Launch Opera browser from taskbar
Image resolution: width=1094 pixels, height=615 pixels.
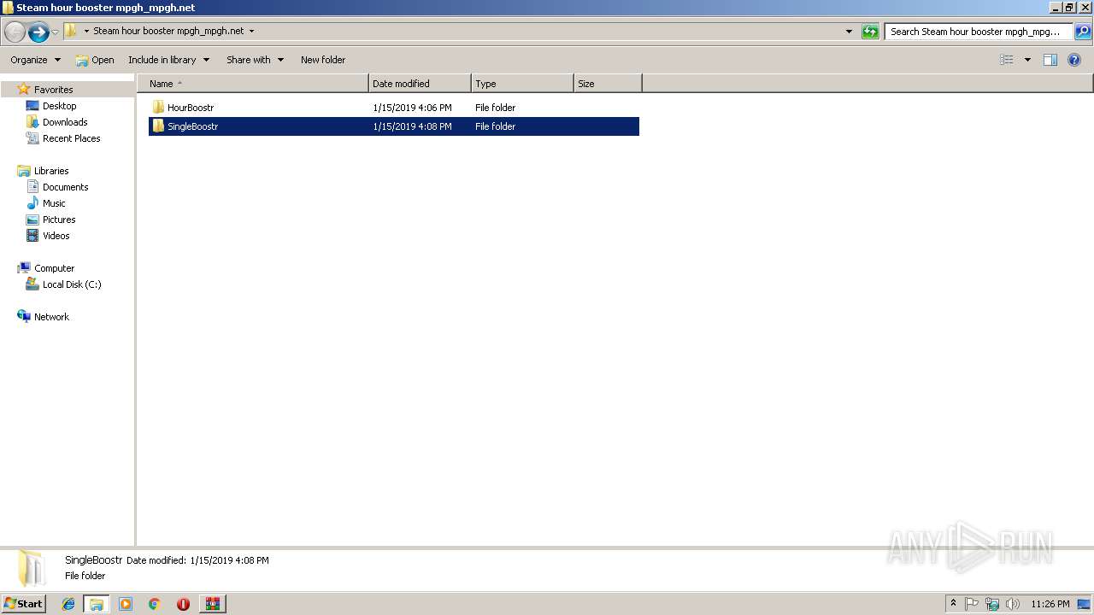pos(183,604)
